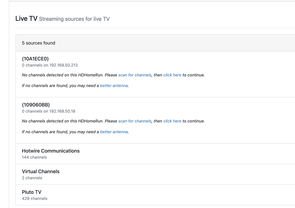Select the 109060BB HDHomeRun source entry
The width and height of the screenshot is (295, 208).
coord(35,105)
